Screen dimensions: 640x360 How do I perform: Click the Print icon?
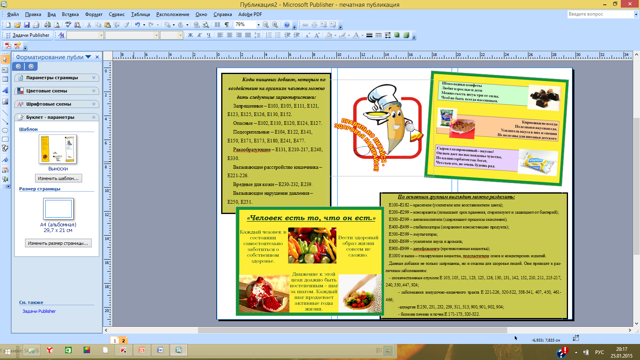pos(48,25)
